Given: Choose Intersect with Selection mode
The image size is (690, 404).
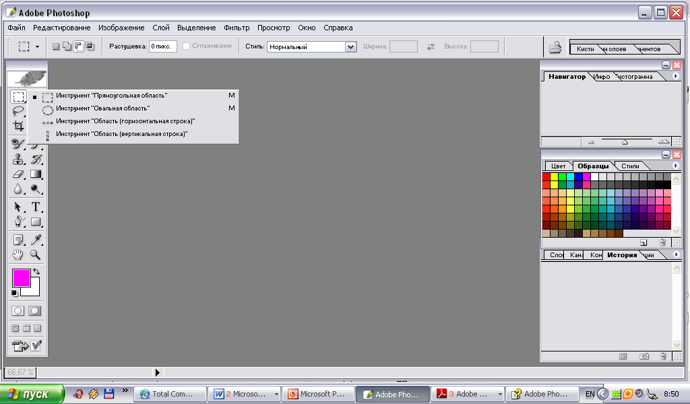Looking at the screenshot, I should 90,46.
